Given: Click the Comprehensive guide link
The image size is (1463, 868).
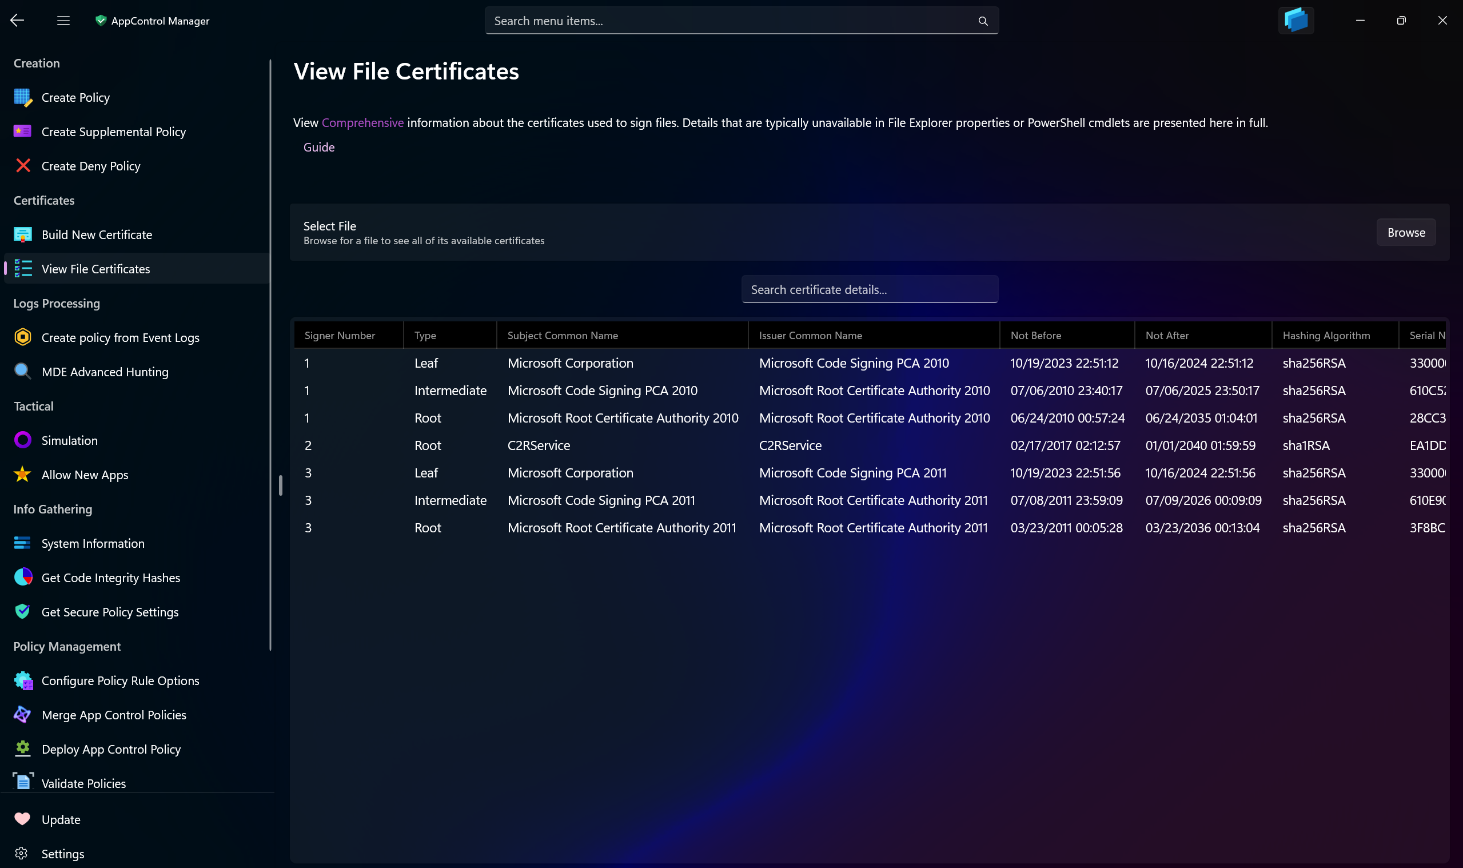Looking at the screenshot, I should 362,123.
